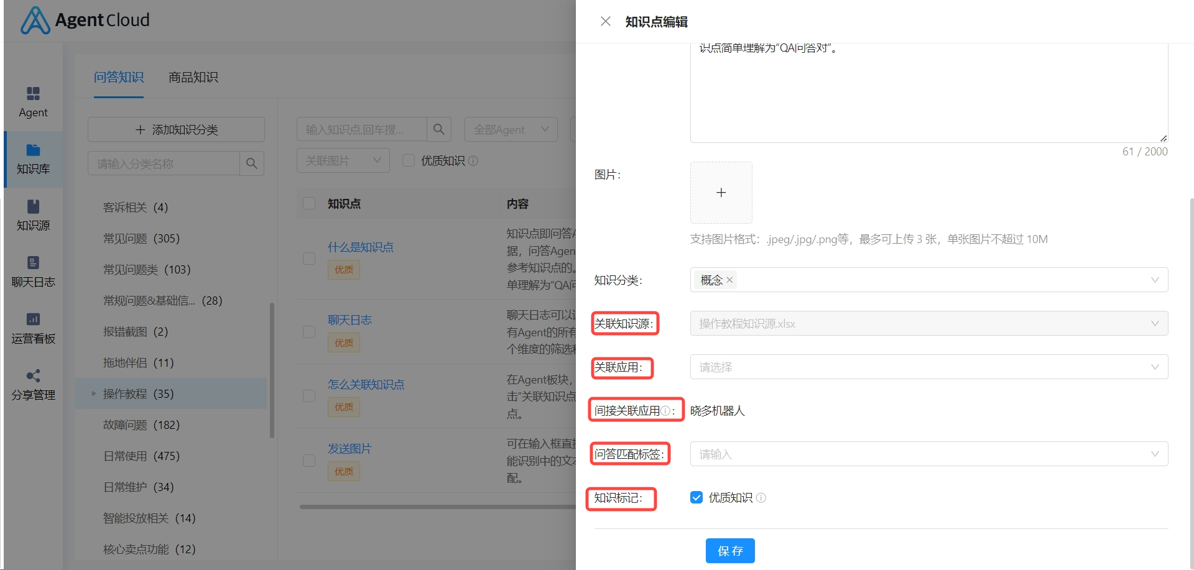The image size is (1194, 570).
Task: Switch to the 商品知识 tab
Action: (193, 77)
